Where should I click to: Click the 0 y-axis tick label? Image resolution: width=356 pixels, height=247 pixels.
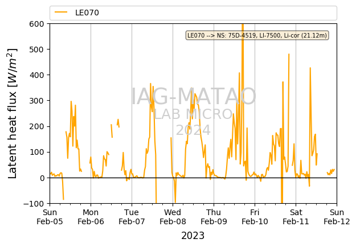tap(42, 178)
